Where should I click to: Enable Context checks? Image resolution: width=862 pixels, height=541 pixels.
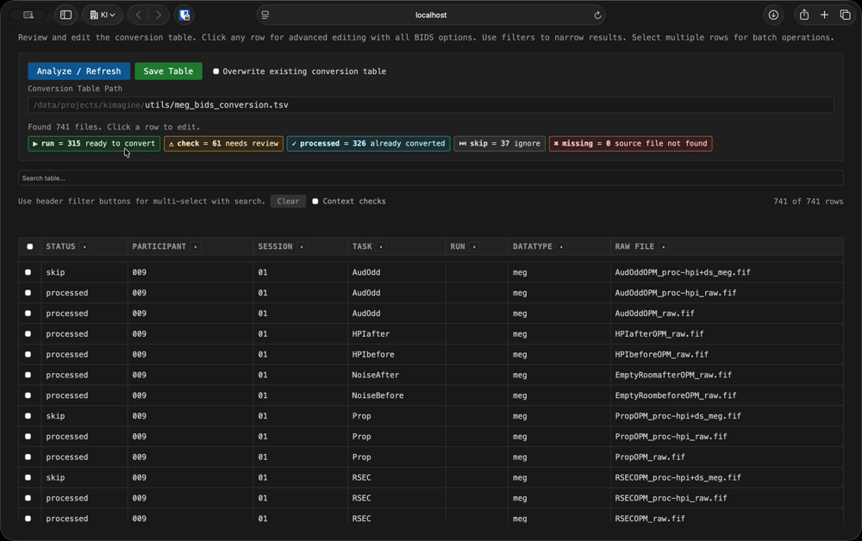(x=315, y=201)
